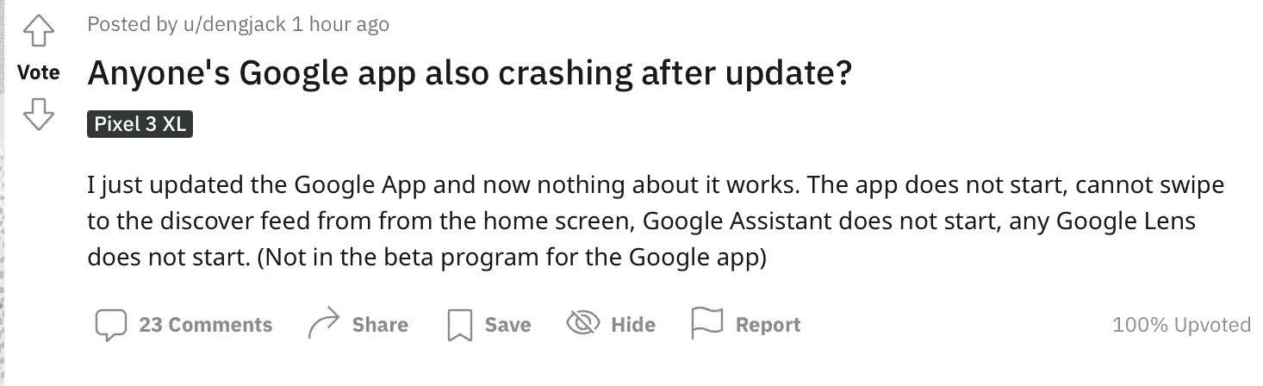Viewport: 1263px width, 386px height.
Task: Click the Report text label
Action: tap(768, 325)
